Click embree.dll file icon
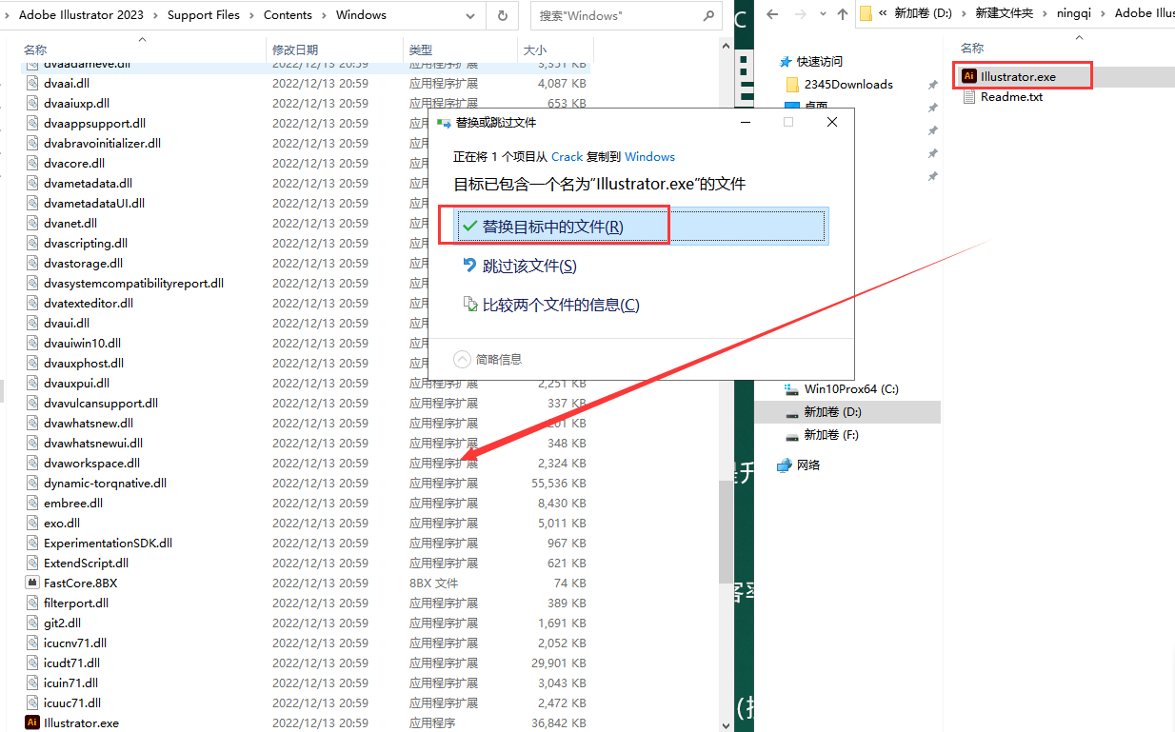 coord(32,503)
